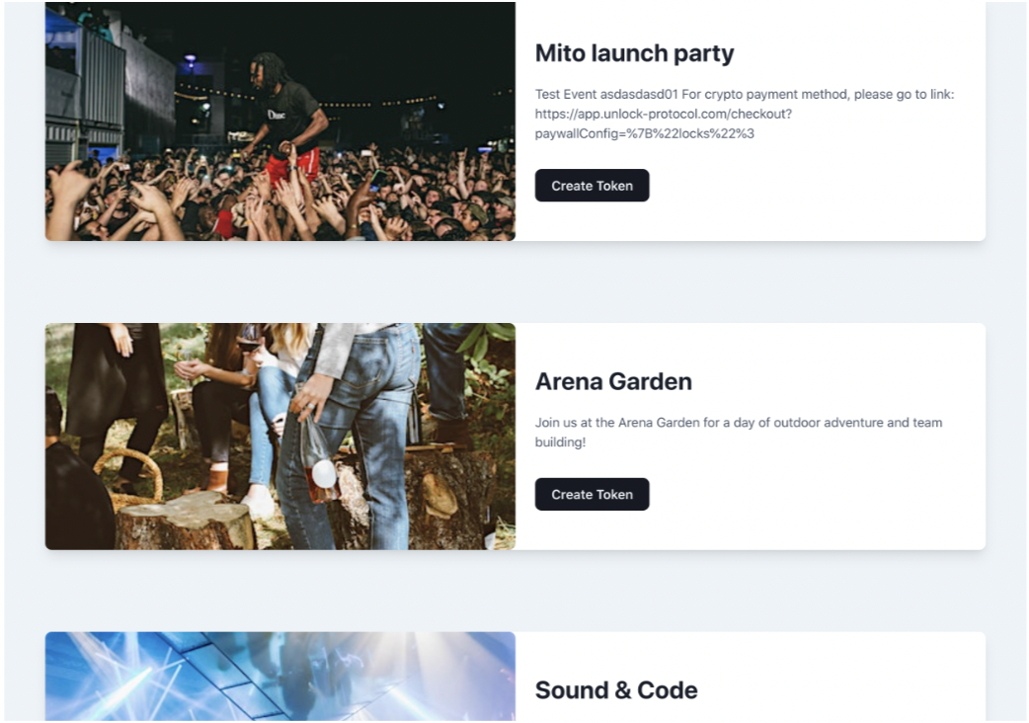The height and width of the screenshot is (723, 1029).
Task: Click the word 'building!' in the Arena description
Action: click(x=560, y=442)
